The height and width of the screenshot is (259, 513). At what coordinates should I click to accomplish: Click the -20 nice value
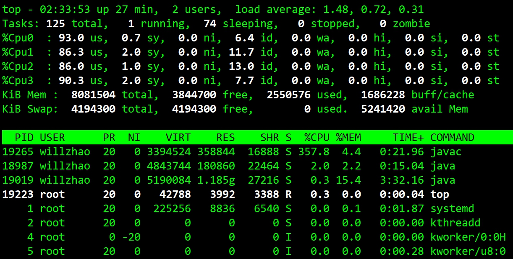pos(131,237)
